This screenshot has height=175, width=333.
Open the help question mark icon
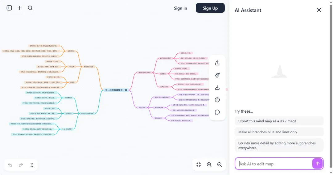point(217,100)
